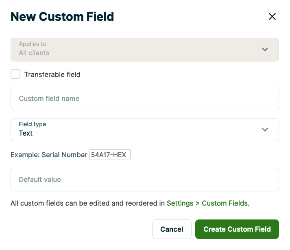Open the Applies to dropdown field

click(138, 50)
